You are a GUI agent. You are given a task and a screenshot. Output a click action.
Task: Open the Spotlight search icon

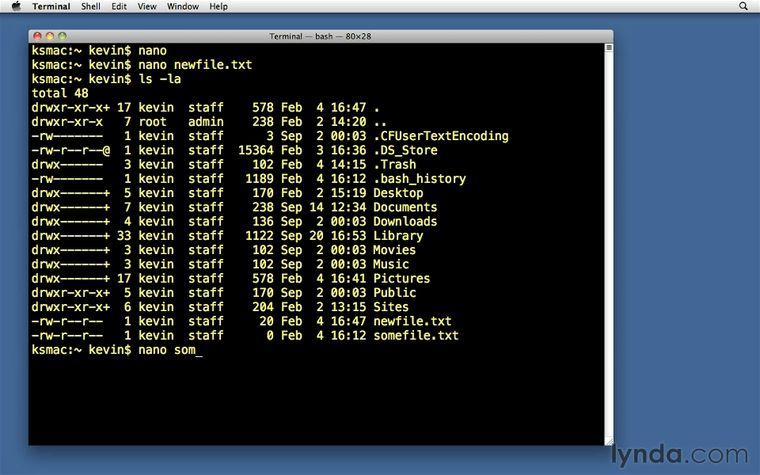tap(743, 6)
